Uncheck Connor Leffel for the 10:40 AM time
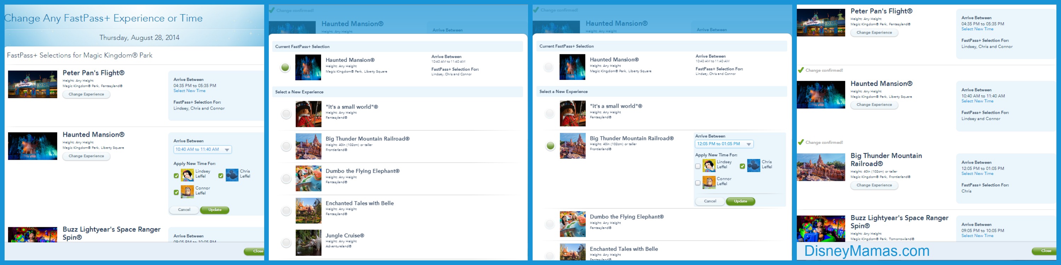 point(176,192)
